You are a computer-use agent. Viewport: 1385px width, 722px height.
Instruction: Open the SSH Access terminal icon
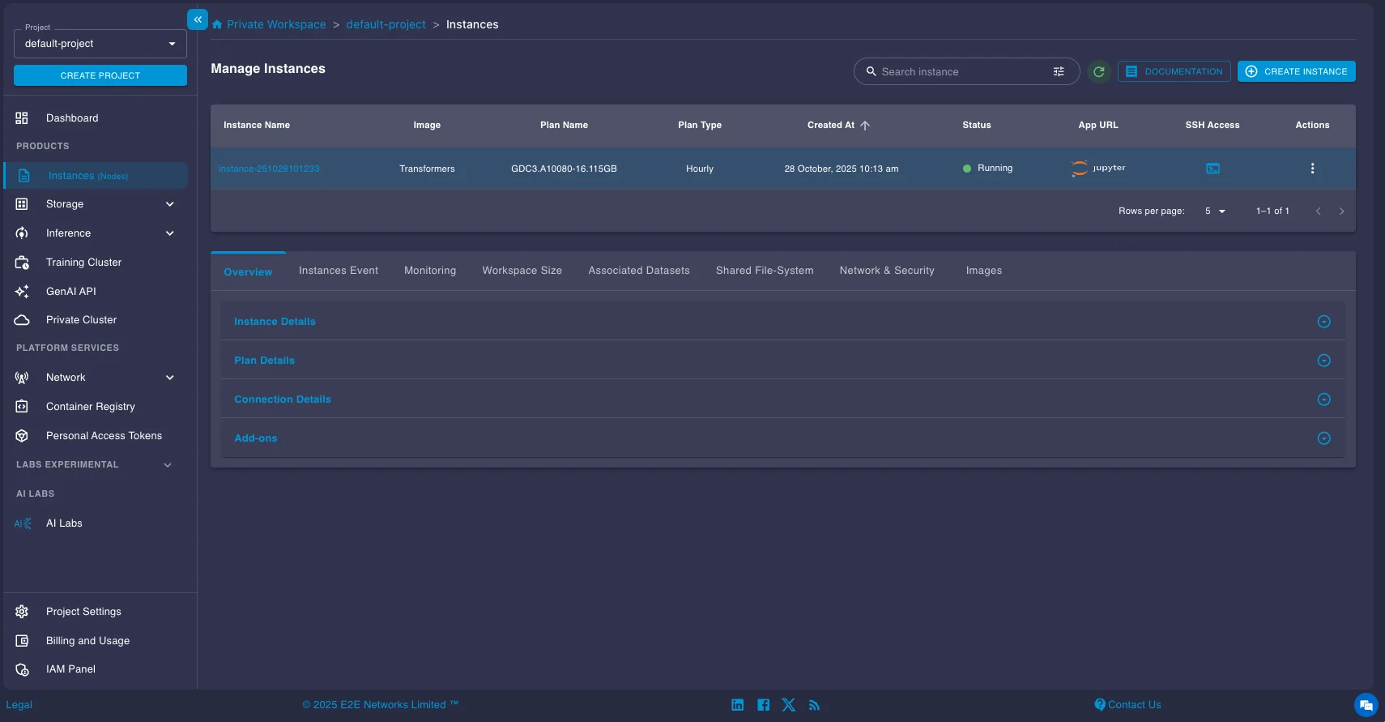(1212, 169)
